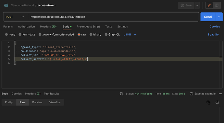
Task: Open the Tests tab
Action: pos(108,27)
